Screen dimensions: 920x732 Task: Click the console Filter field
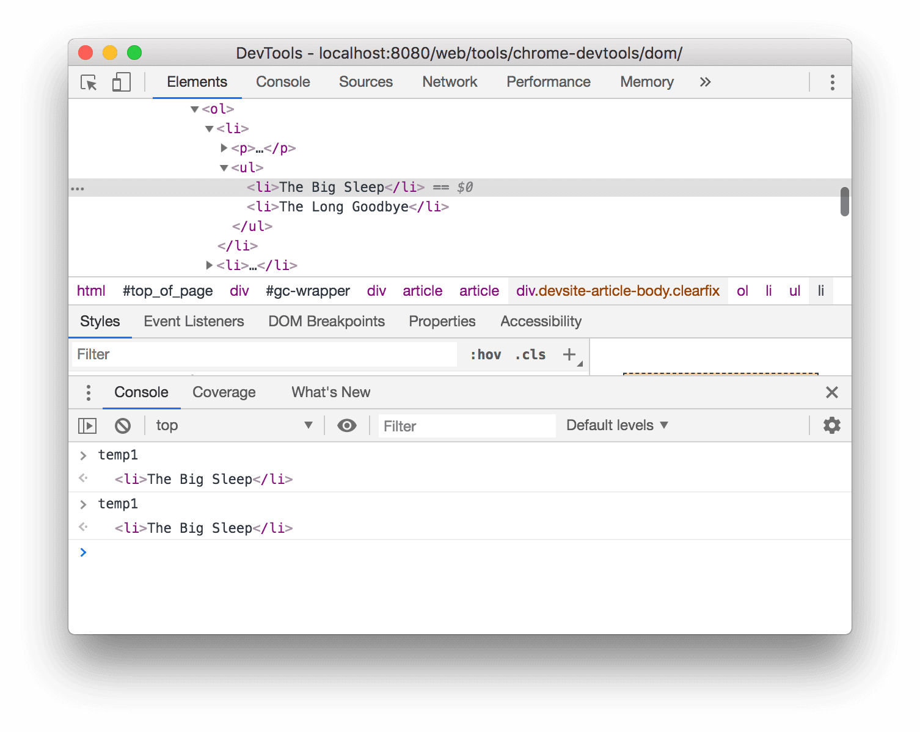click(x=467, y=426)
